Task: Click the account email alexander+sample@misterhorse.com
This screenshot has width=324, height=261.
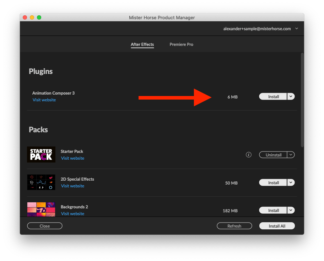Action: 257,29
